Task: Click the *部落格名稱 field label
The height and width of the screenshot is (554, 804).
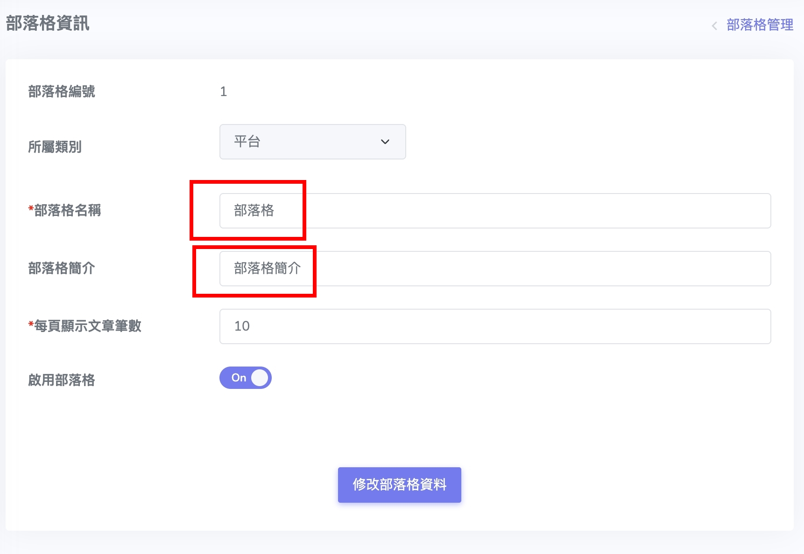Action: (x=65, y=210)
